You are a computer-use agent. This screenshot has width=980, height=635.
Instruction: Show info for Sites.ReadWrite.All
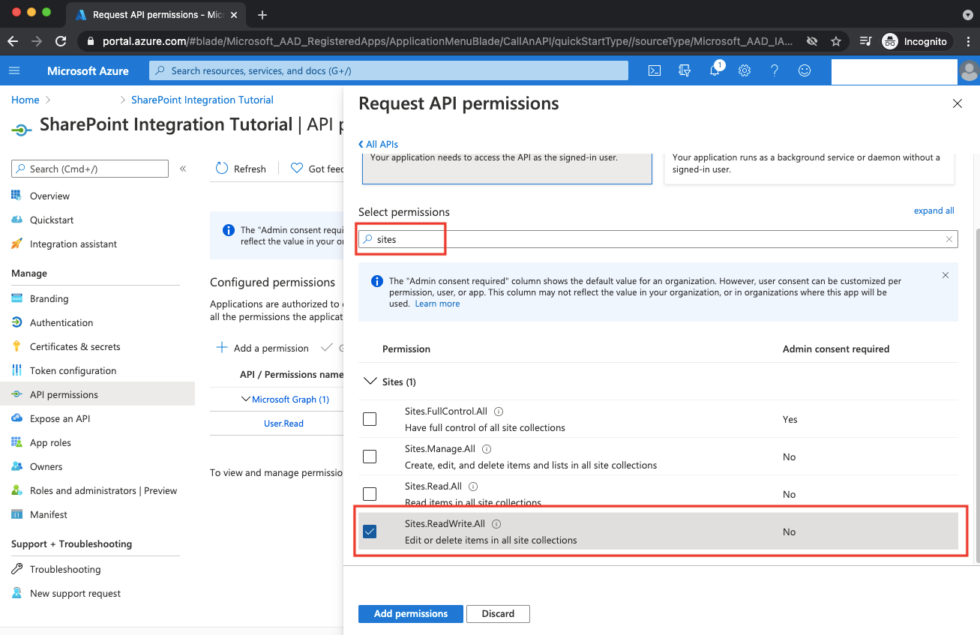(496, 524)
